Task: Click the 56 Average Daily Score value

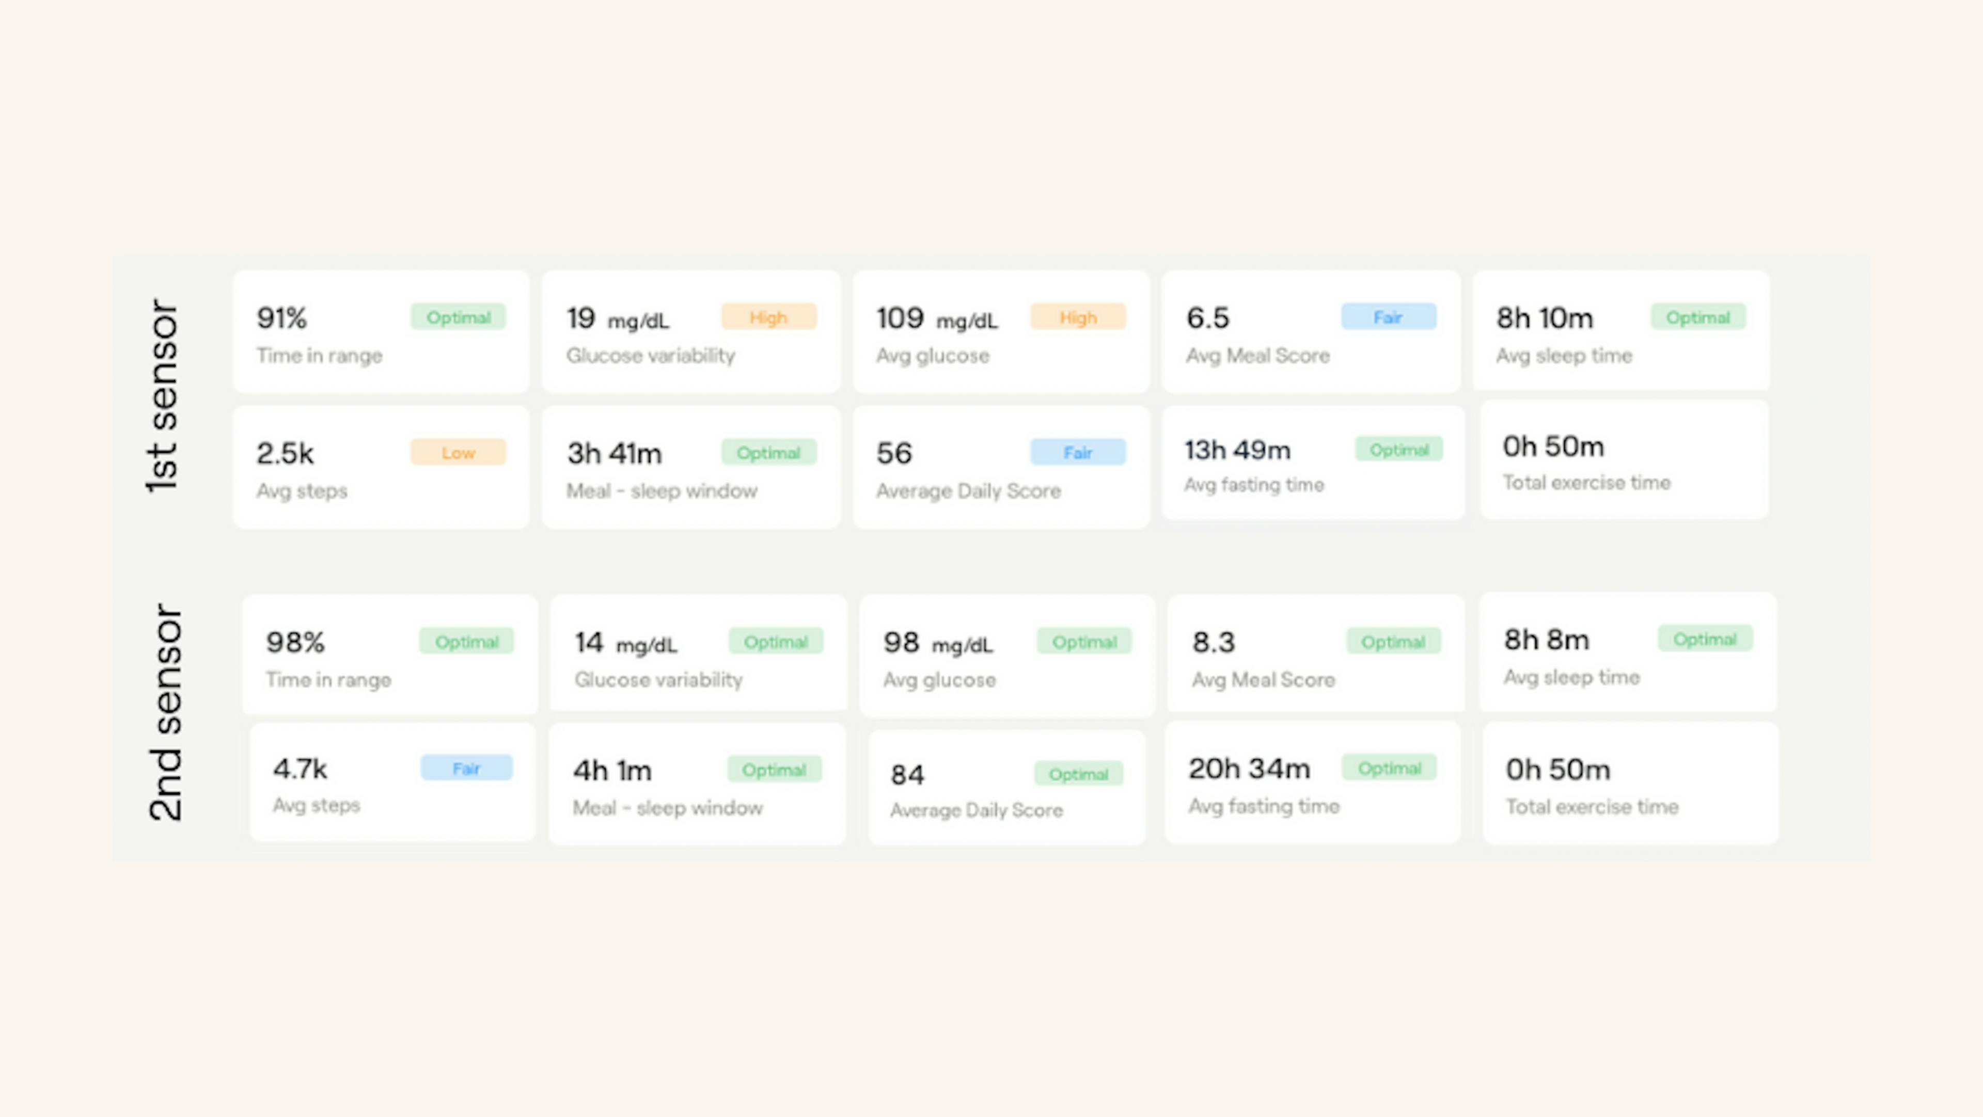Action: click(x=894, y=453)
